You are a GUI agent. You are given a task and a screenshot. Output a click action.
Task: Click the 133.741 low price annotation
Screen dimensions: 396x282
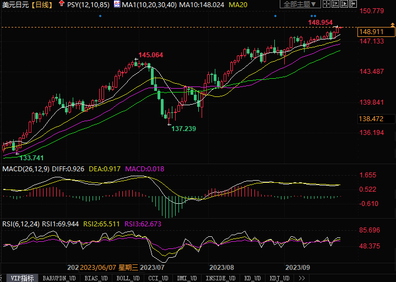[x=31, y=158]
